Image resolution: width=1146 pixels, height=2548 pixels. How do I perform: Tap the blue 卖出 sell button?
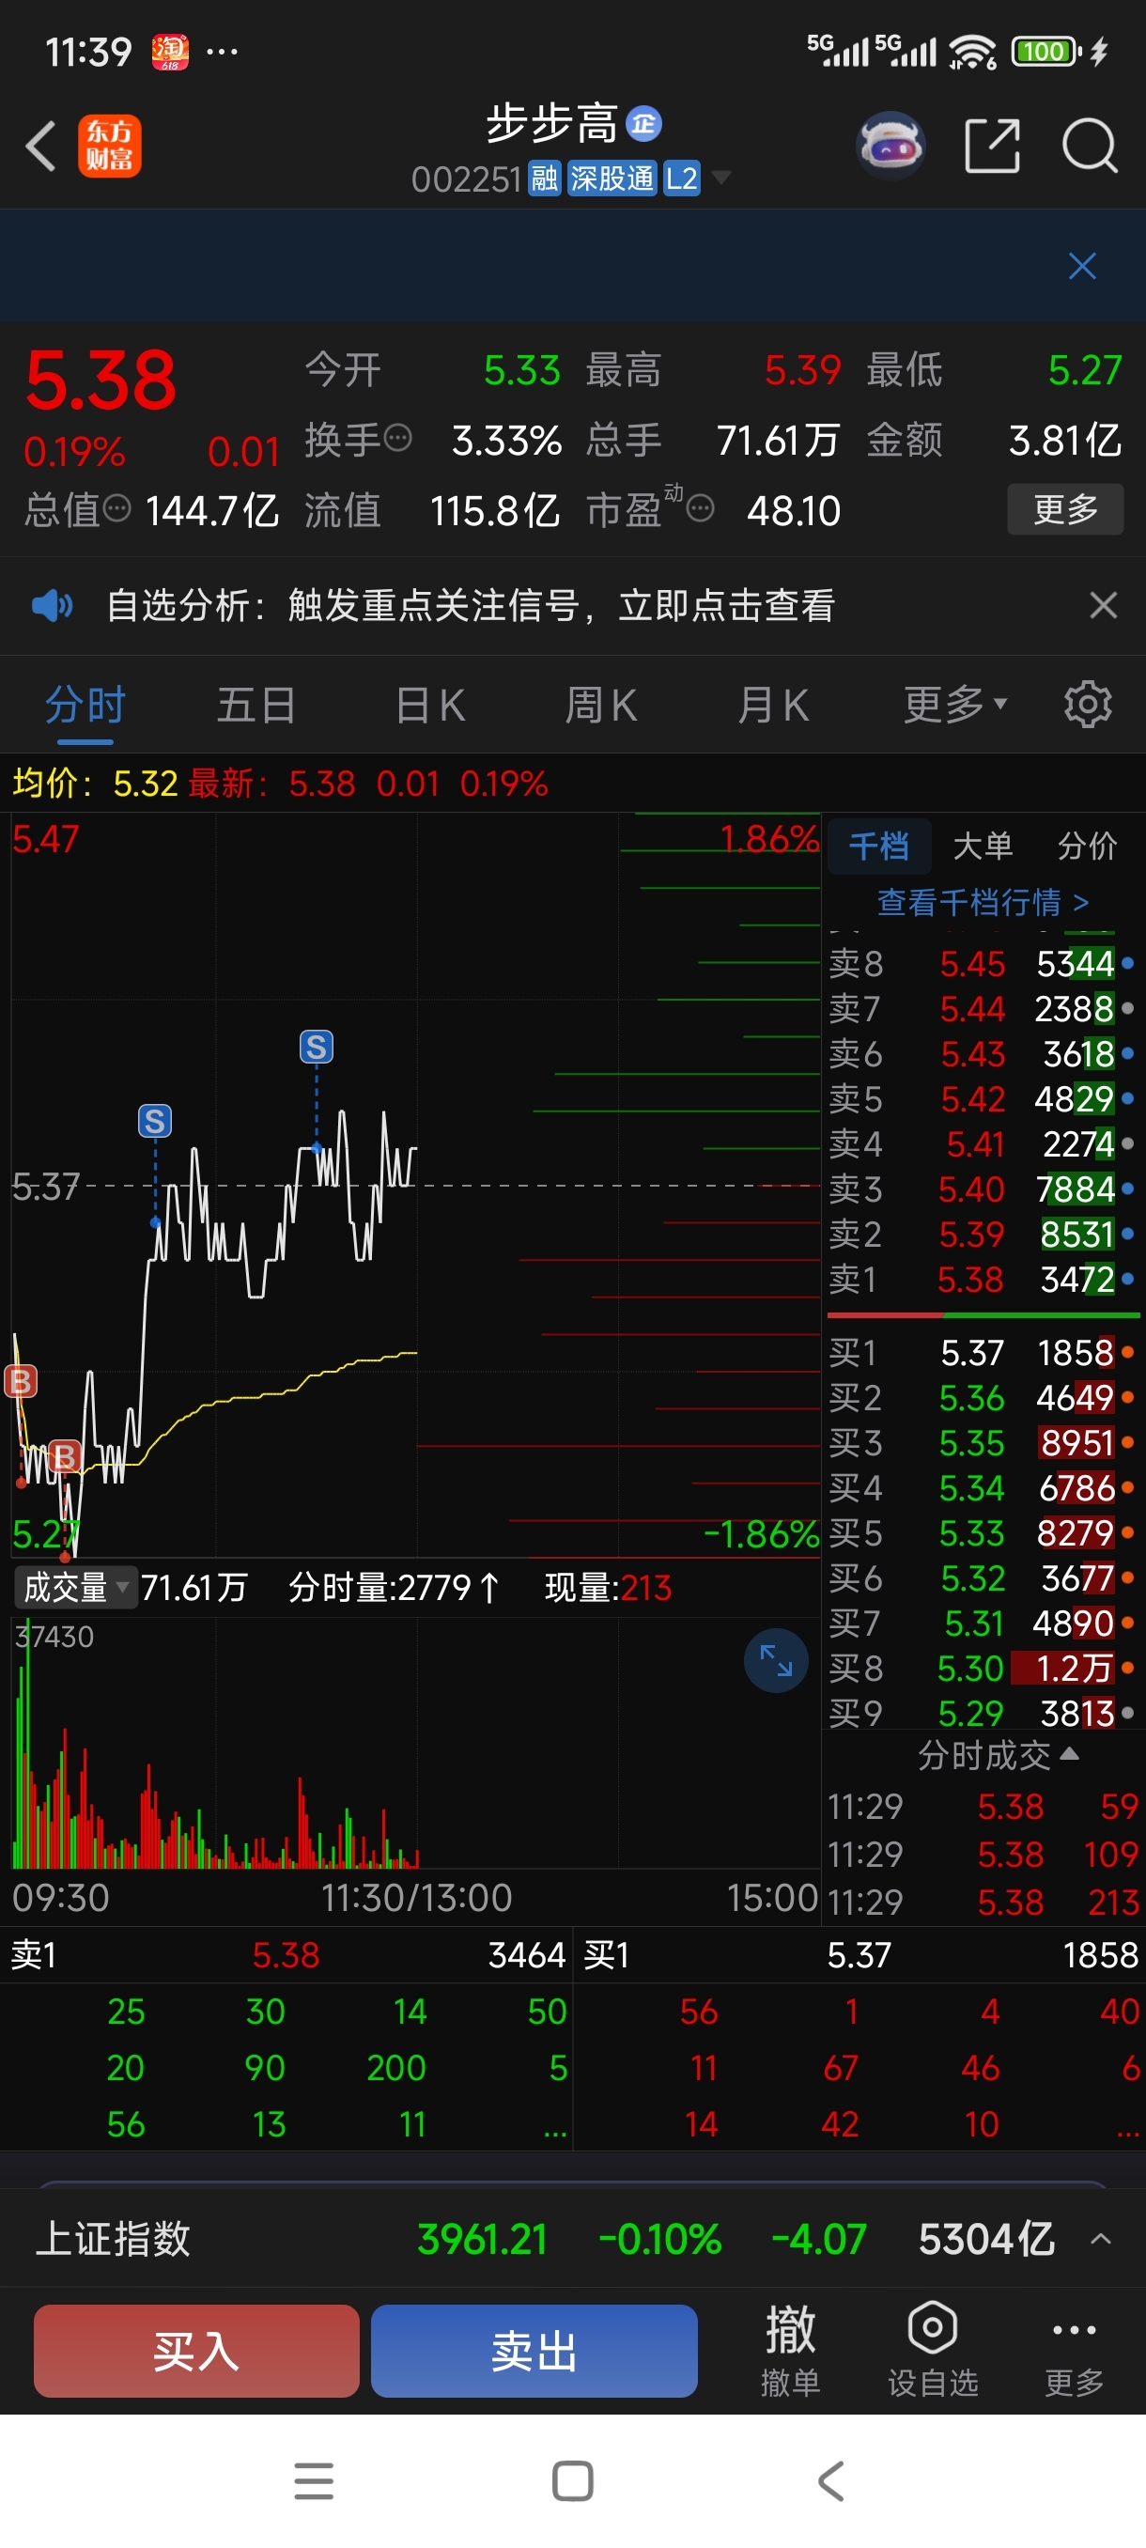(x=534, y=2350)
